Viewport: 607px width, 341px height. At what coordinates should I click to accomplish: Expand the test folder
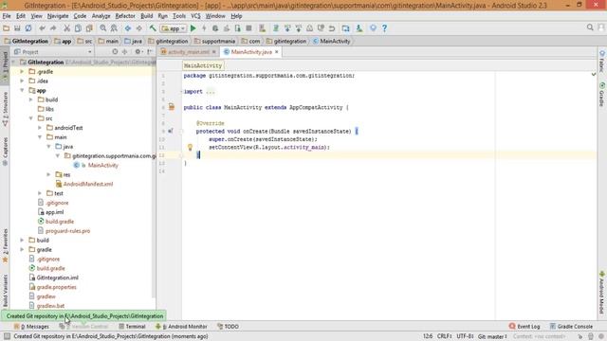pyautogui.click(x=40, y=193)
